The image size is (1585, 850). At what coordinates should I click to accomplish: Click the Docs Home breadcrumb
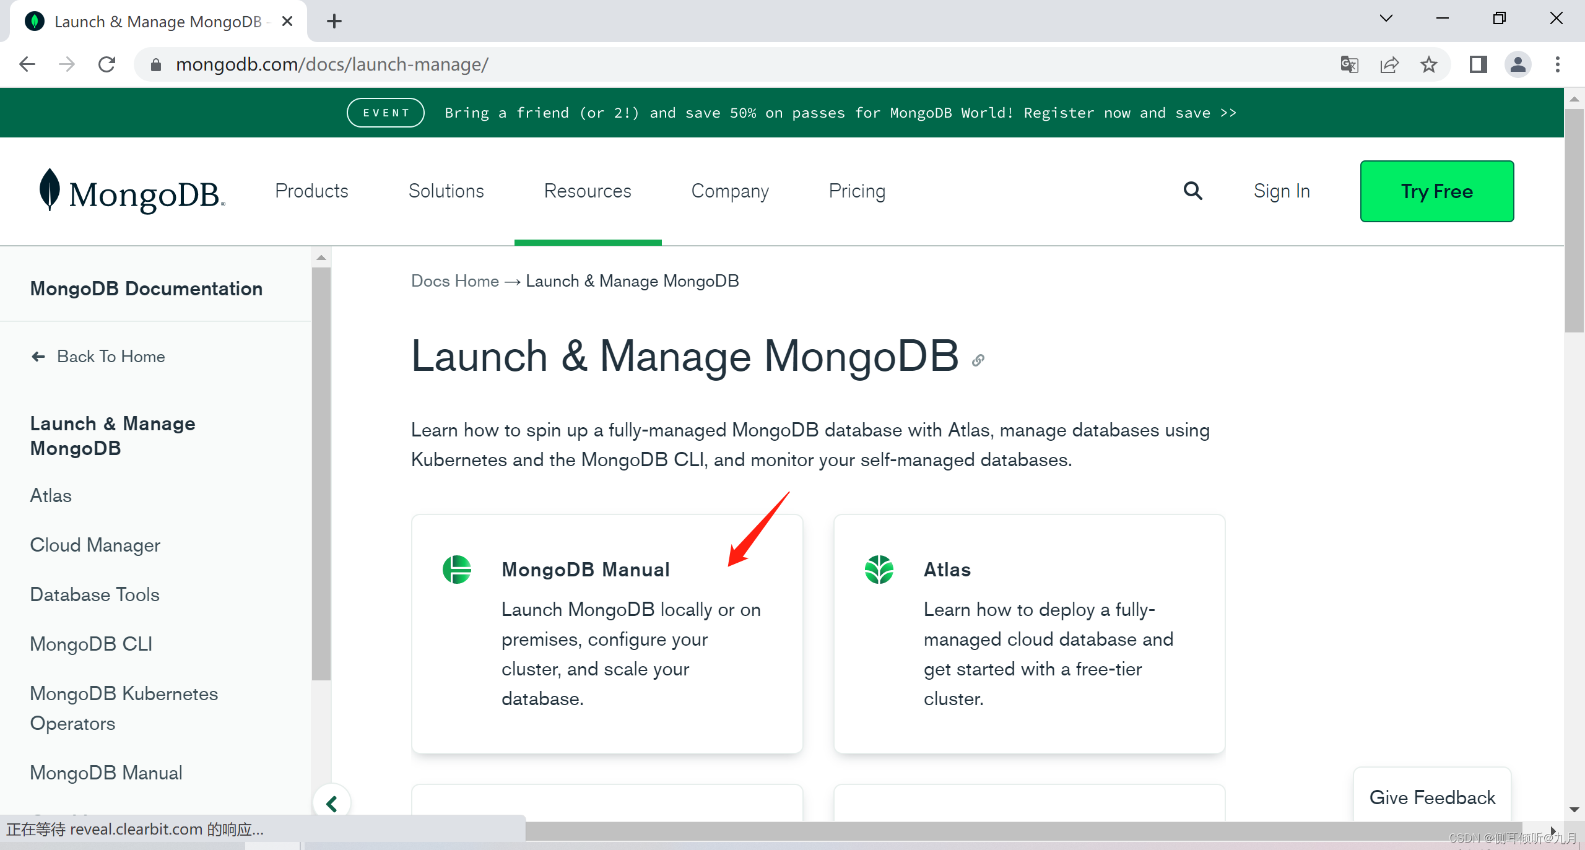[x=455, y=281]
